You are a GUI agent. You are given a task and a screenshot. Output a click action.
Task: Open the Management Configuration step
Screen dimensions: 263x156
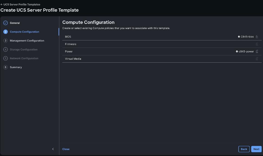(x=27, y=41)
